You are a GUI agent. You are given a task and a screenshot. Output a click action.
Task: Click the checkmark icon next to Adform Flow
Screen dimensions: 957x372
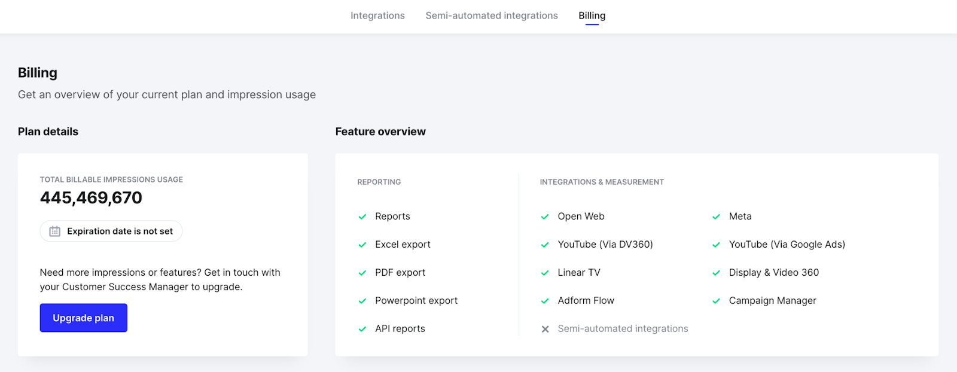(545, 301)
